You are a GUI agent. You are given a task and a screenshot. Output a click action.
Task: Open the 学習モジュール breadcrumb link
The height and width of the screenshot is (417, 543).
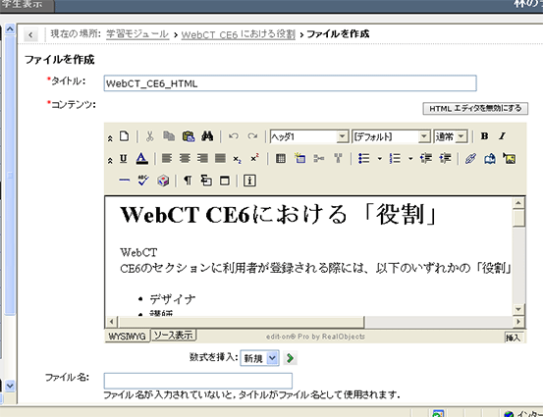click(137, 34)
